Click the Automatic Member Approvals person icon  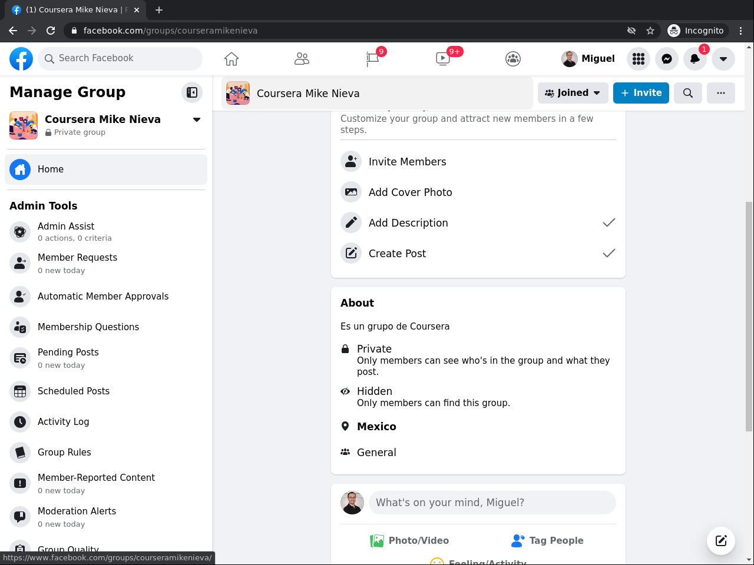point(20,297)
